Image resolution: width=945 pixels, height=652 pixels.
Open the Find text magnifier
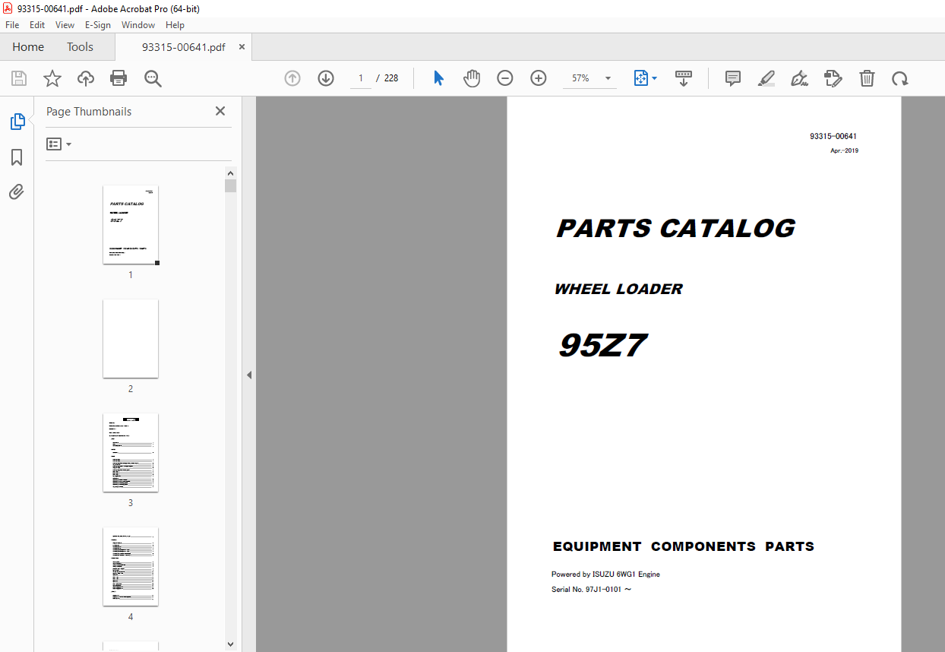point(153,78)
